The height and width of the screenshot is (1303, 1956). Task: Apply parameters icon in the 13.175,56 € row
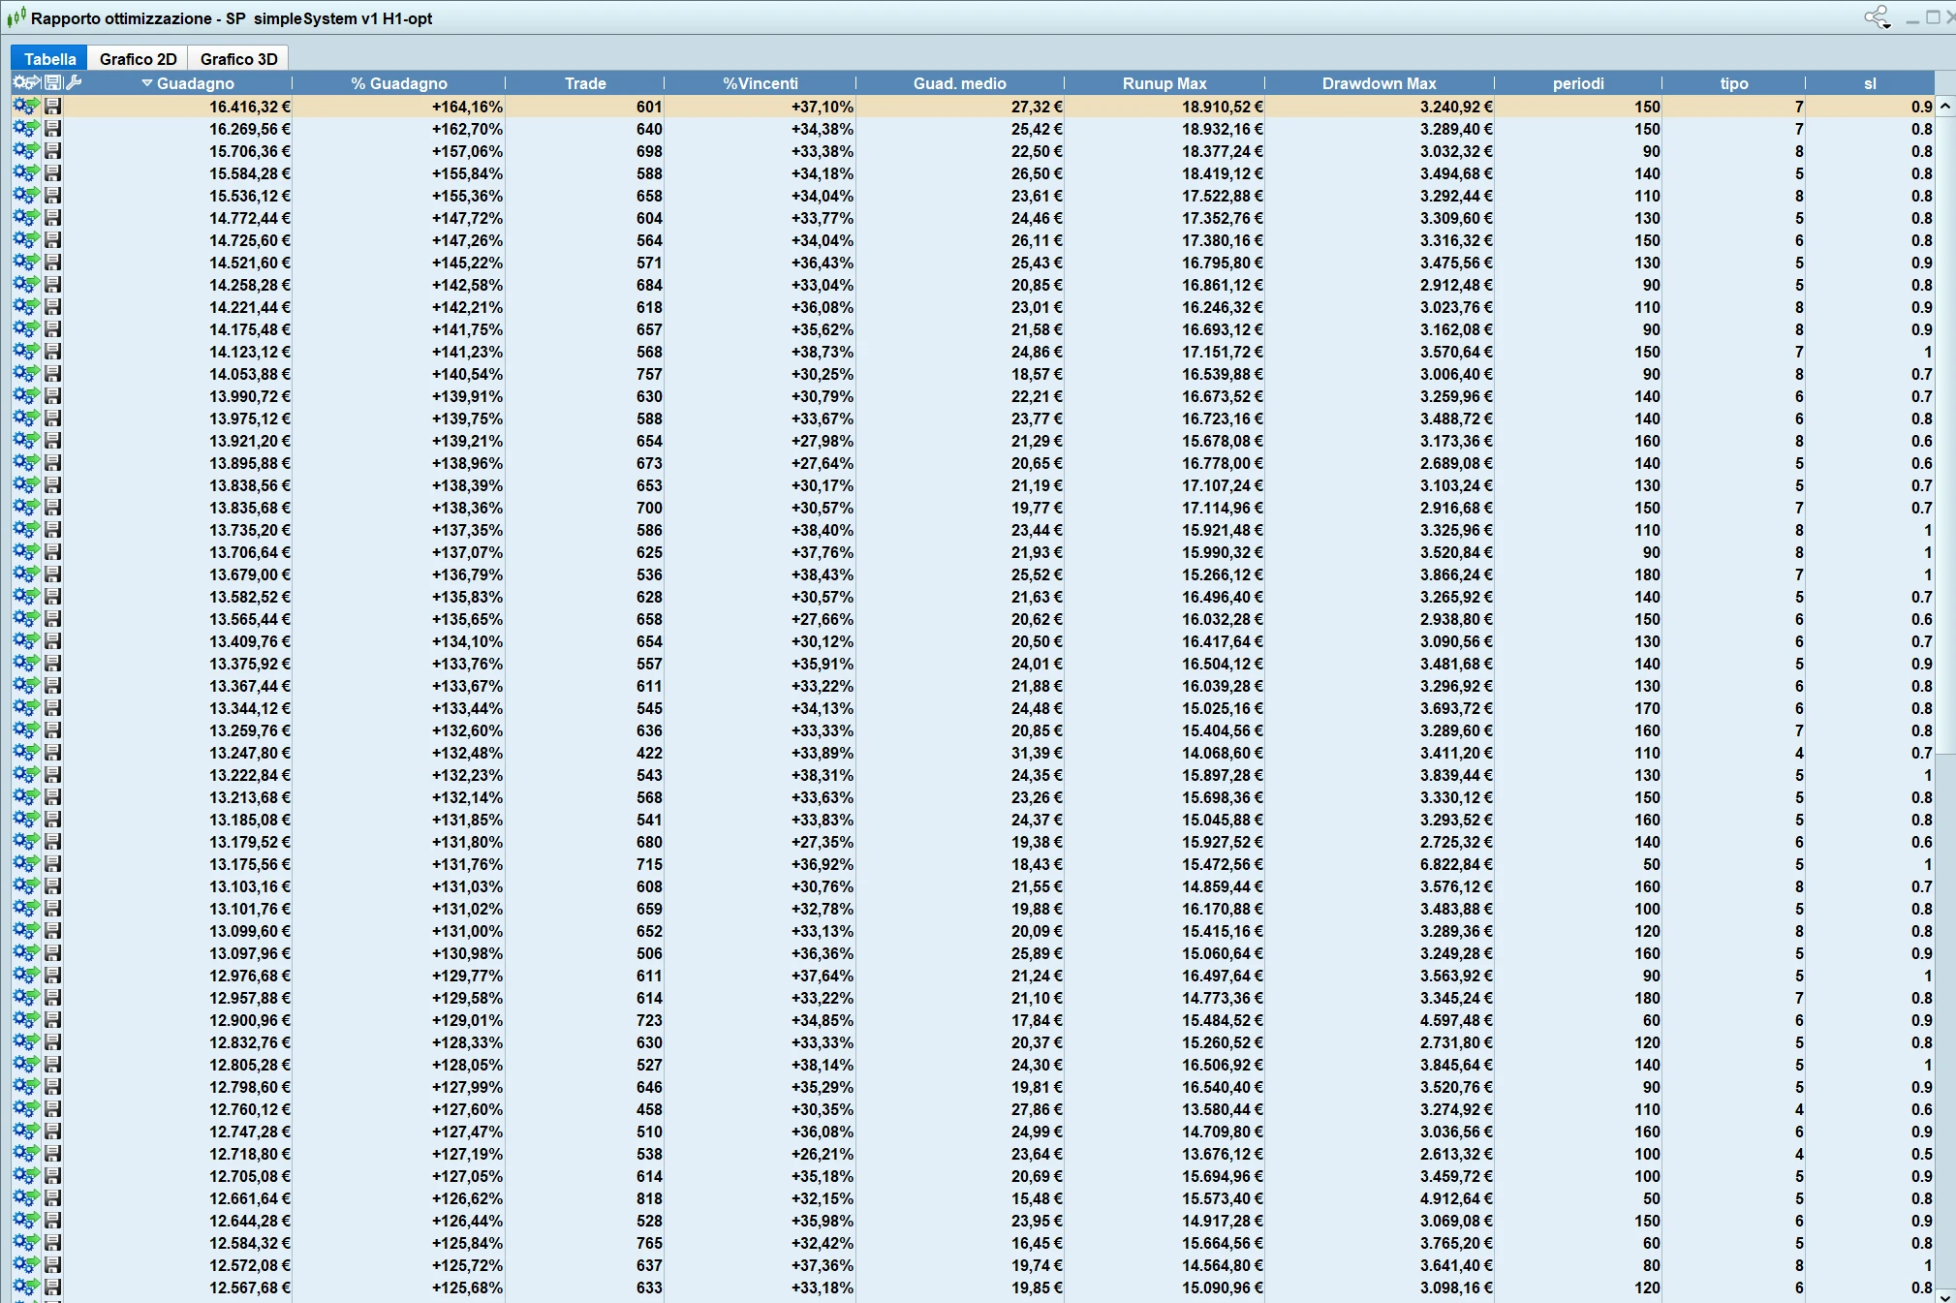(26, 864)
